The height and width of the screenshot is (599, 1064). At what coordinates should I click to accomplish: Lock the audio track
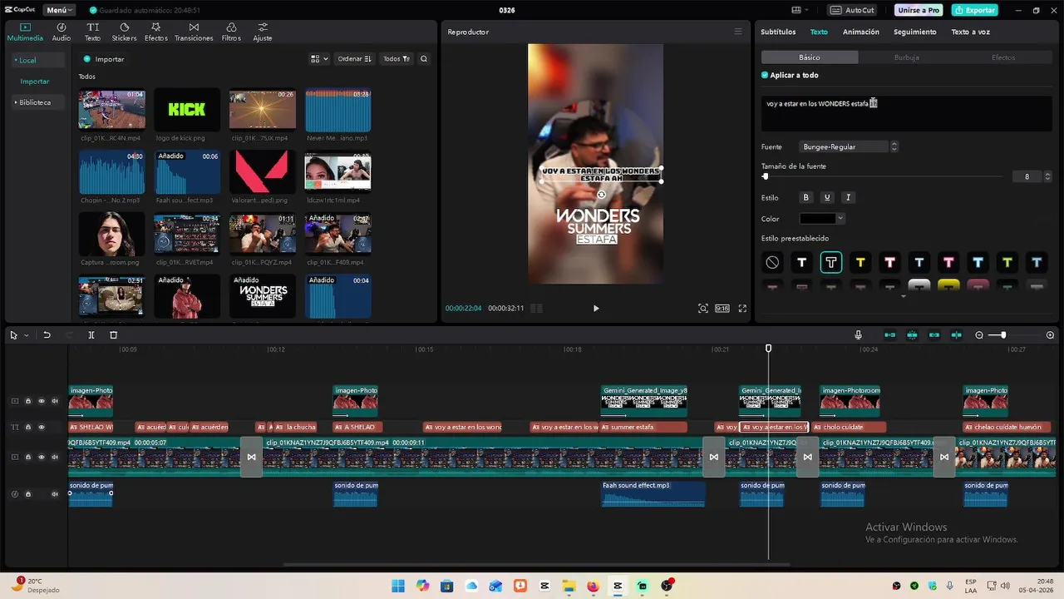coord(28,494)
